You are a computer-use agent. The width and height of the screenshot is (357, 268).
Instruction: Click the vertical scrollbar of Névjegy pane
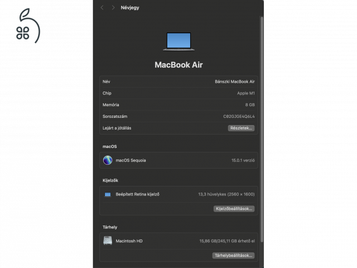tap(262, 130)
